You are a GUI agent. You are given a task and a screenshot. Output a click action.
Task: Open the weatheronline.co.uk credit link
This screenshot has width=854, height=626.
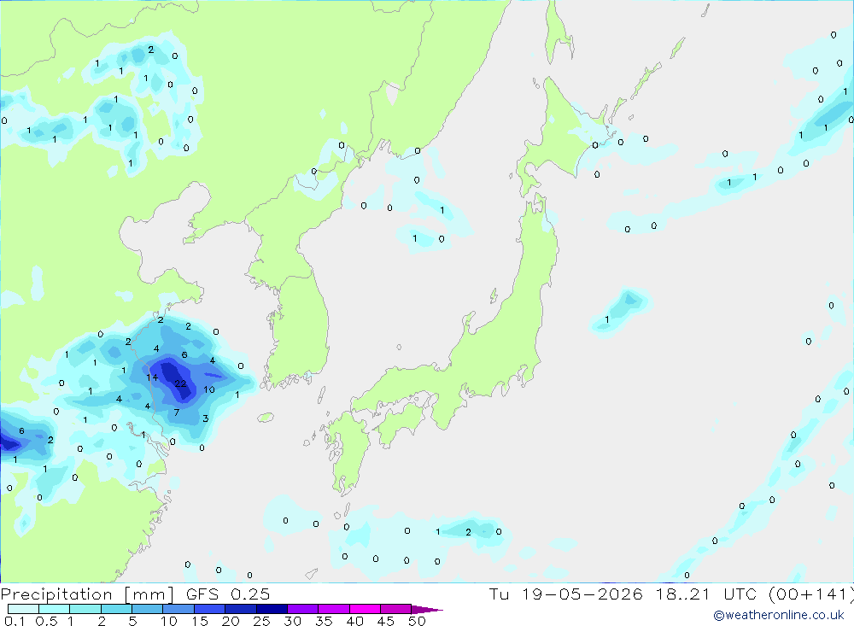pyautogui.click(x=779, y=615)
